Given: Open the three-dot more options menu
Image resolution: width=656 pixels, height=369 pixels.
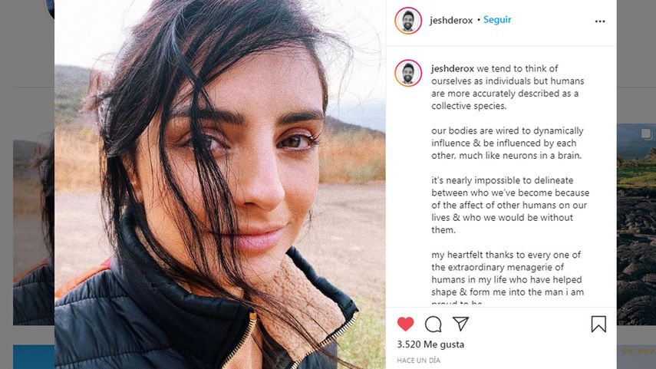Looking at the screenshot, I should tap(599, 21).
